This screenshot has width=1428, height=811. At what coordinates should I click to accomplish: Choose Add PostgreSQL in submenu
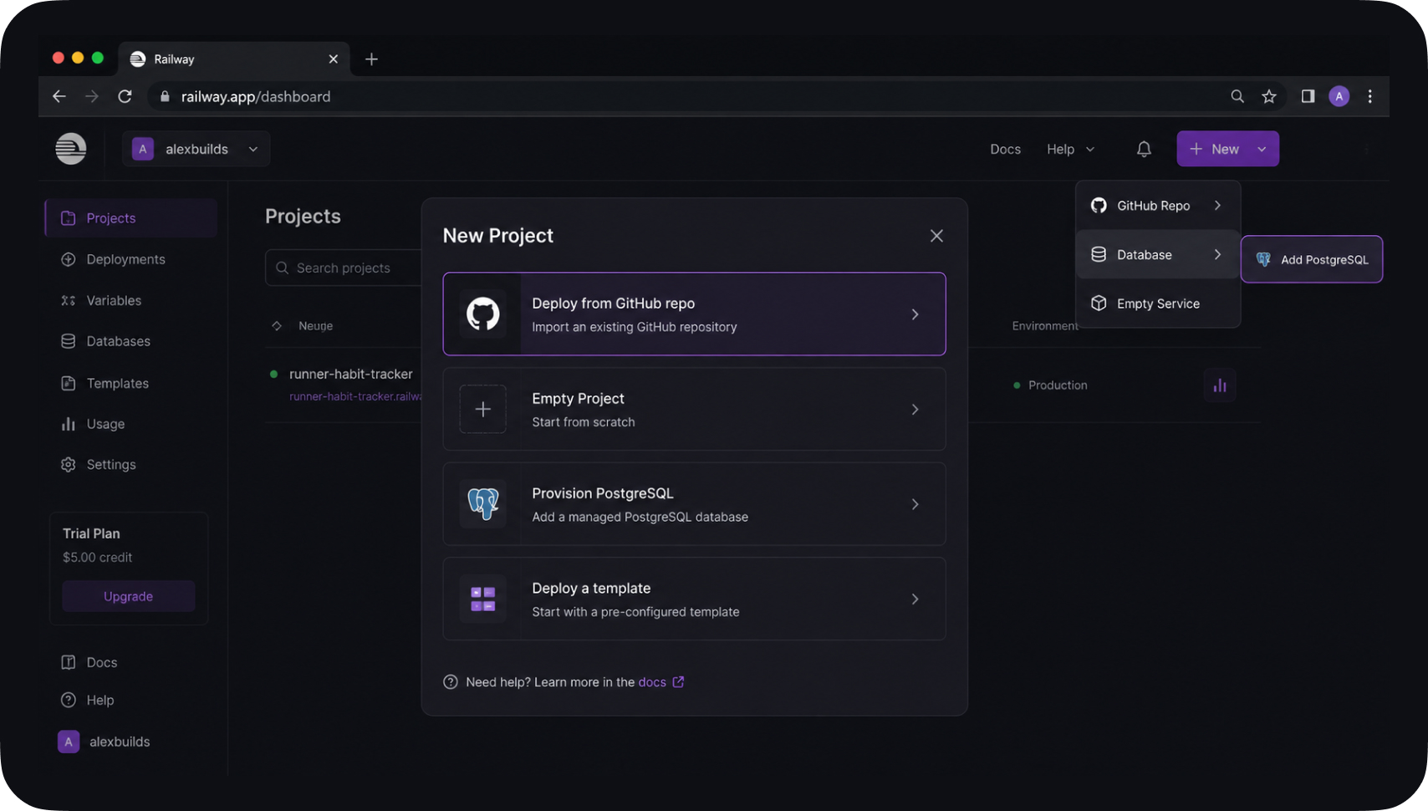click(1312, 259)
